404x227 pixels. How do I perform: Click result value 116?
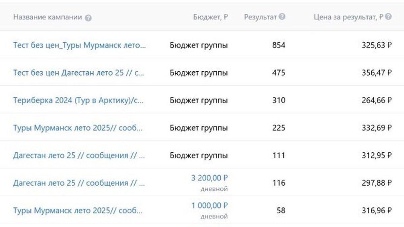[x=279, y=183]
